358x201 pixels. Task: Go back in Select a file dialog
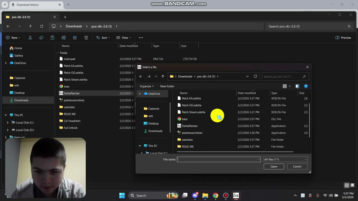pyautogui.click(x=141, y=76)
